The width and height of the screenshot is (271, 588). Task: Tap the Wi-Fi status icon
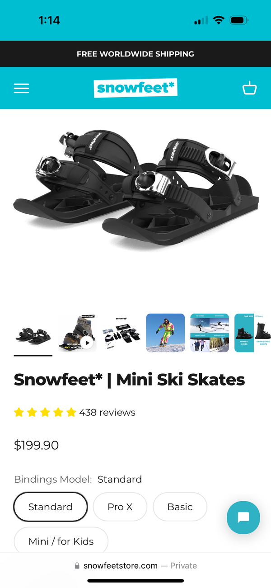[219, 20]
